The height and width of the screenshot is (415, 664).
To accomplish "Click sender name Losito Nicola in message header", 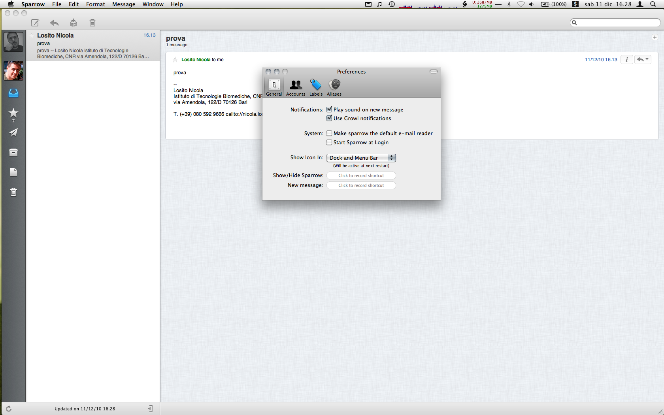I will tap(196, 60).
